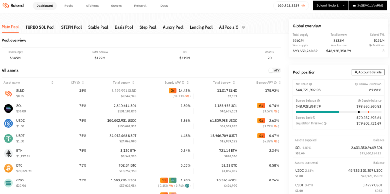This screenshot has height=194, width=390.
Task: Click info icon next to Supply APY header
Action: tap(183, 83)
